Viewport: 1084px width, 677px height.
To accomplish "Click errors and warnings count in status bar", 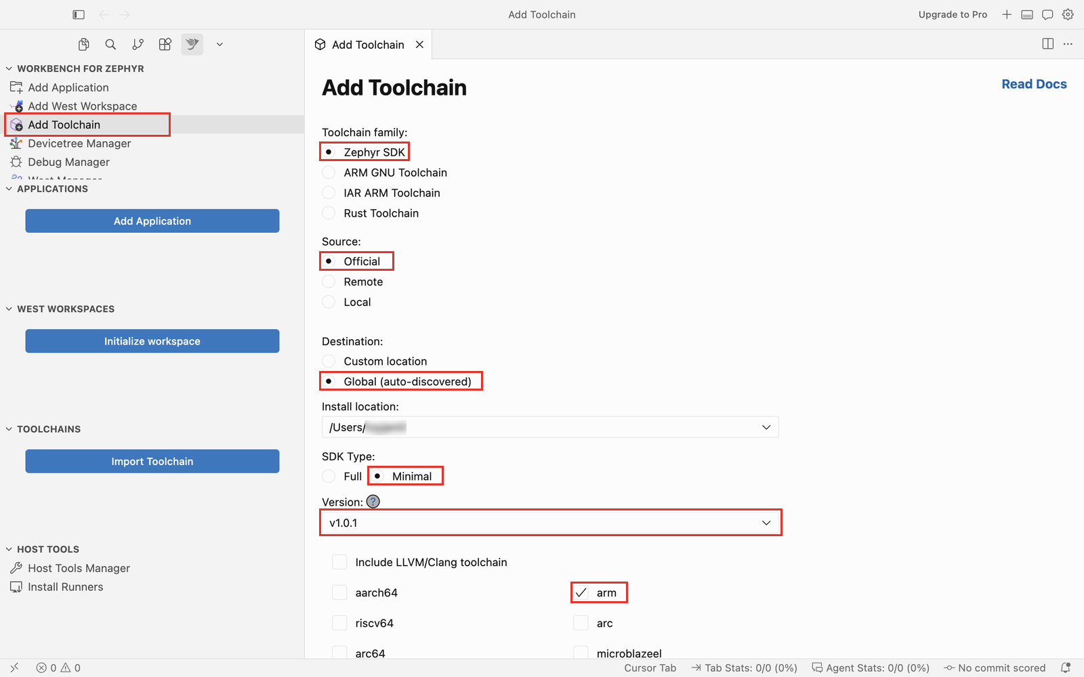I will click(58, 668).
